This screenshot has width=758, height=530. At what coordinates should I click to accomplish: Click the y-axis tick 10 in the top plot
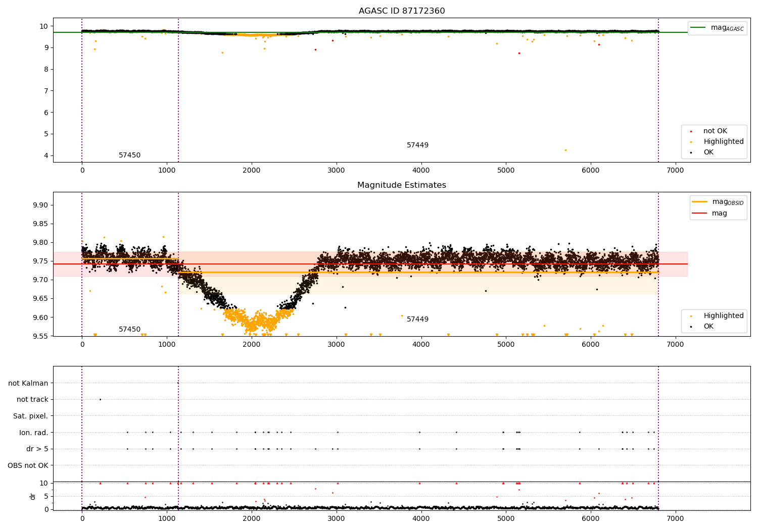tap(44, 26)
